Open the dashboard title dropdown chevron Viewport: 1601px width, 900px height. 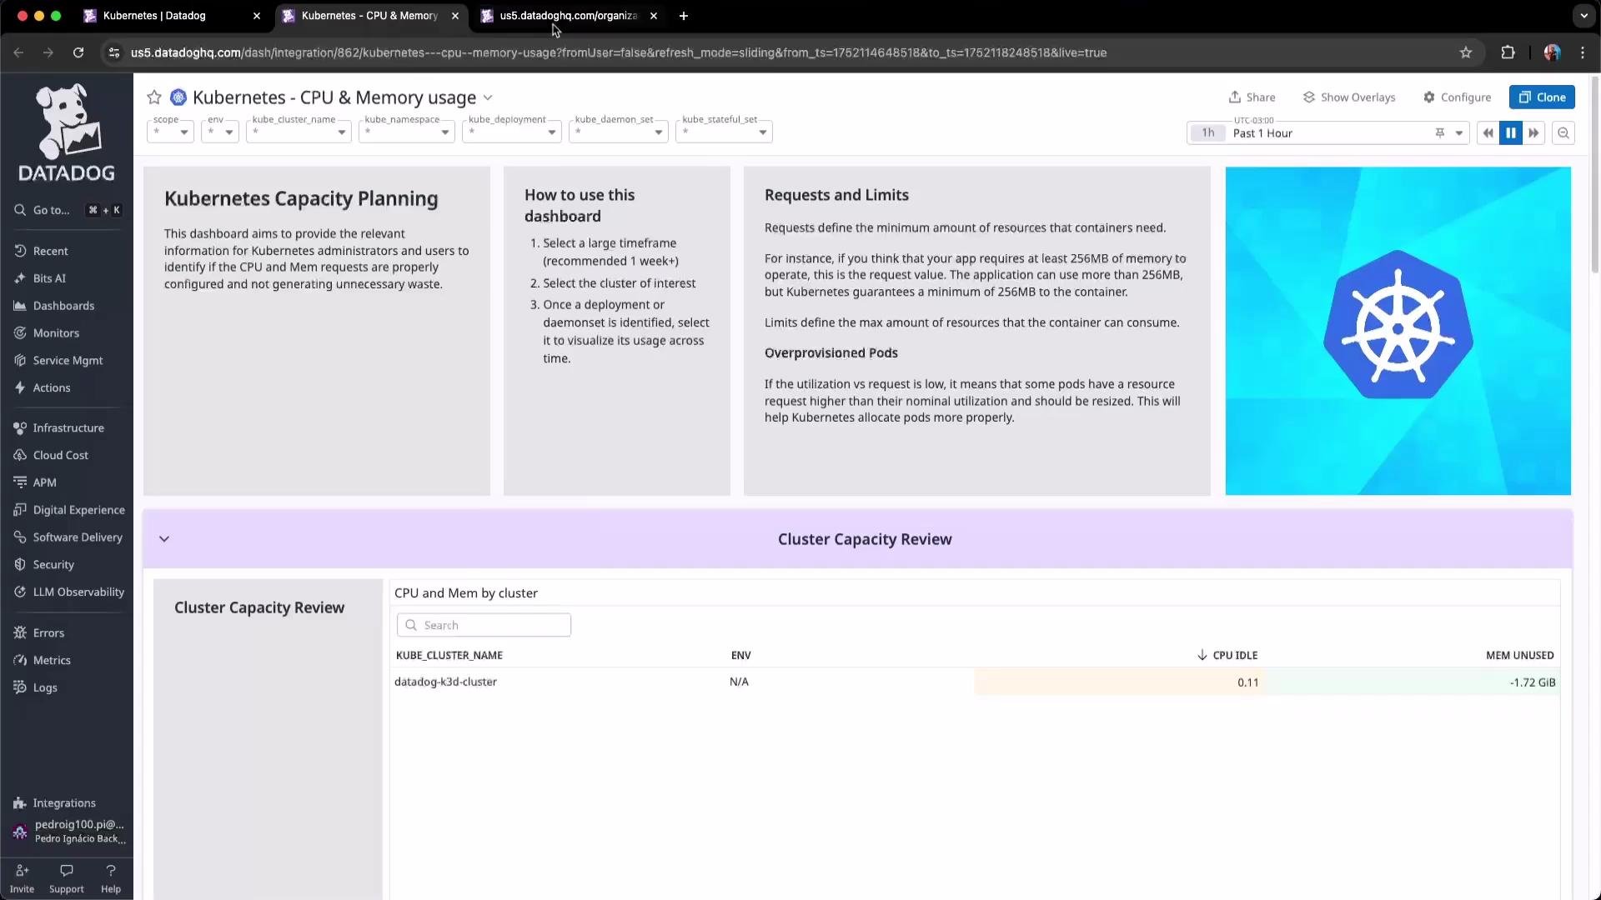(488, 97)
